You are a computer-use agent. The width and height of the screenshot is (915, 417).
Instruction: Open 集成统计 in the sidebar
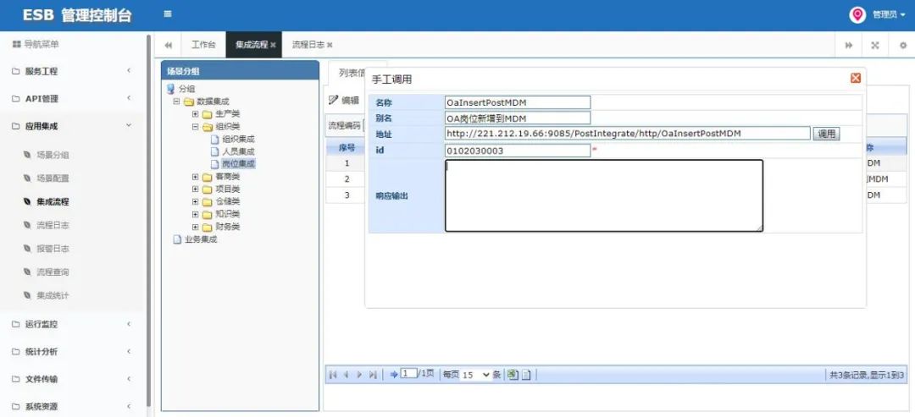tap(53, 296)
